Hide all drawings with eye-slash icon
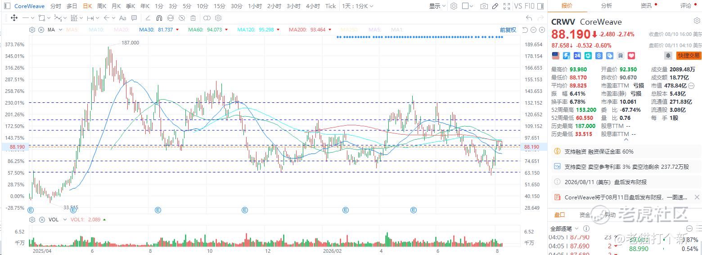 pos(181,18)
